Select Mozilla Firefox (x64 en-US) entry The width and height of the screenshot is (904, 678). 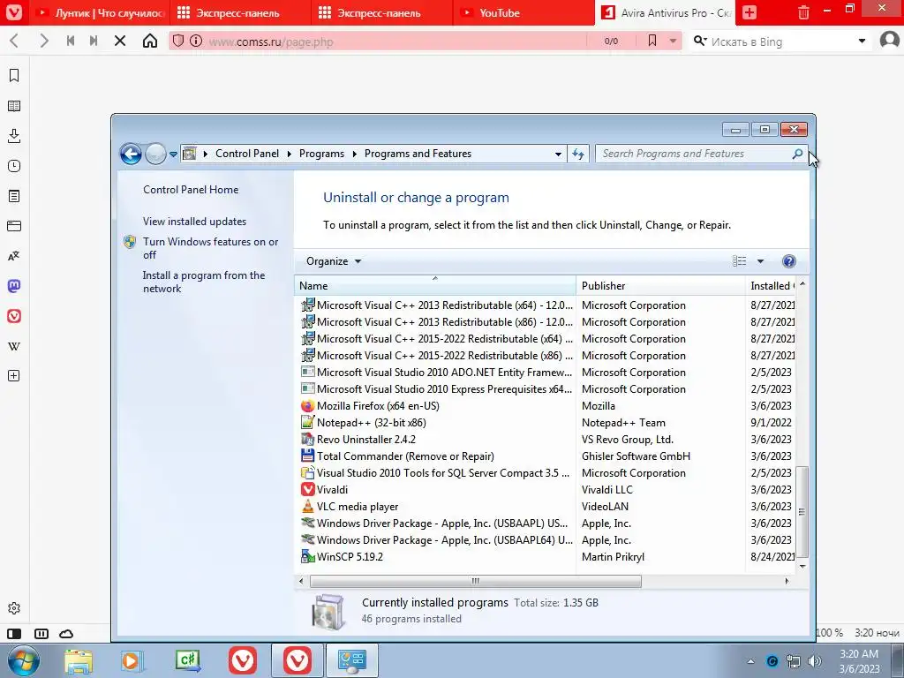[x=378, y=406]
